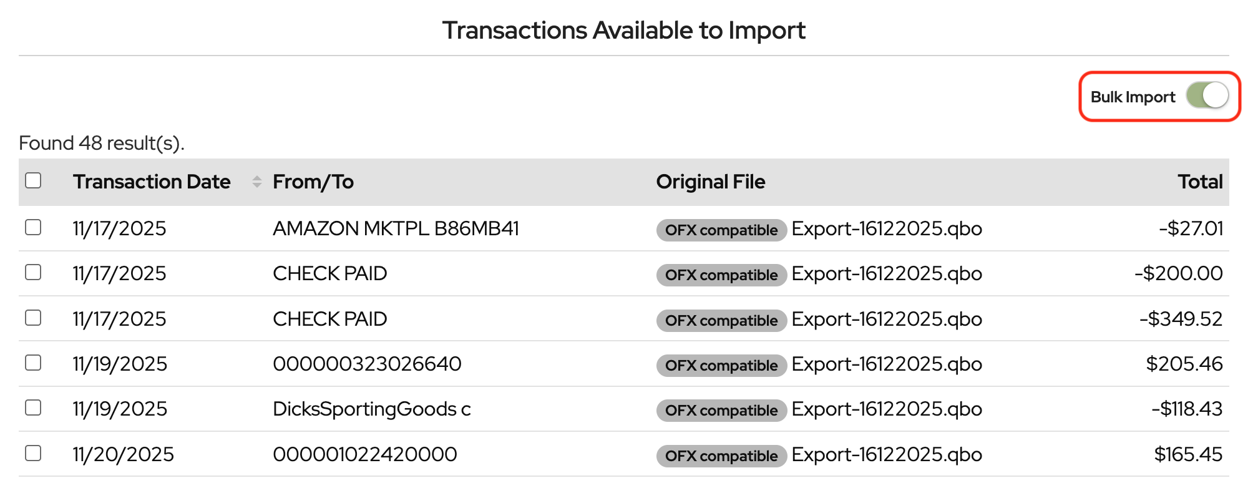
Task: Check the -$200.00 CHECK PAID transaction
Action: pyautogui.click(x=33, y=273)
